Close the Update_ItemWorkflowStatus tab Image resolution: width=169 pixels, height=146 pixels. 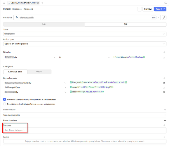click(x=38, y=3)
